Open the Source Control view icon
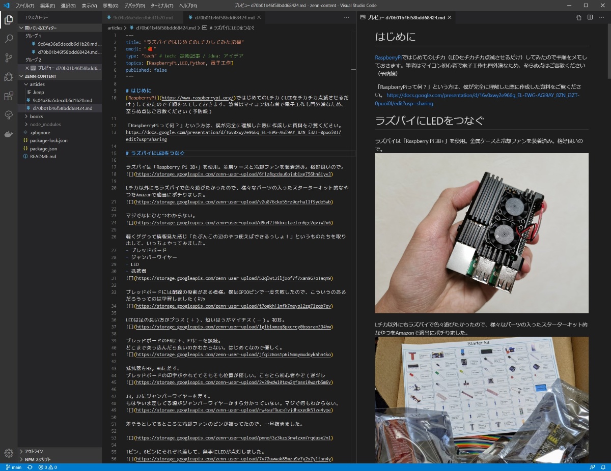Screen dimensions: 611x471 pos(9,57)
